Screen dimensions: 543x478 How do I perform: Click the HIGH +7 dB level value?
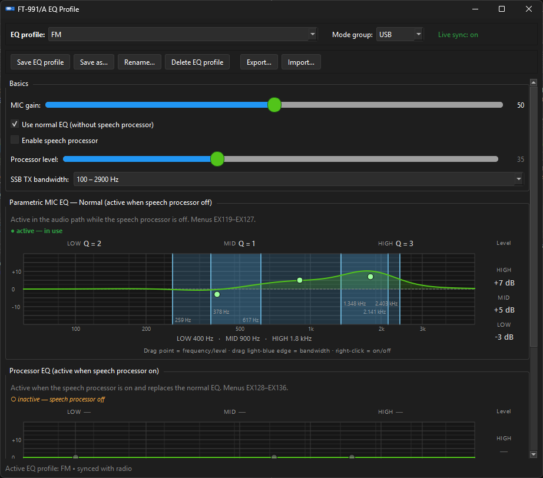(504, 283)
